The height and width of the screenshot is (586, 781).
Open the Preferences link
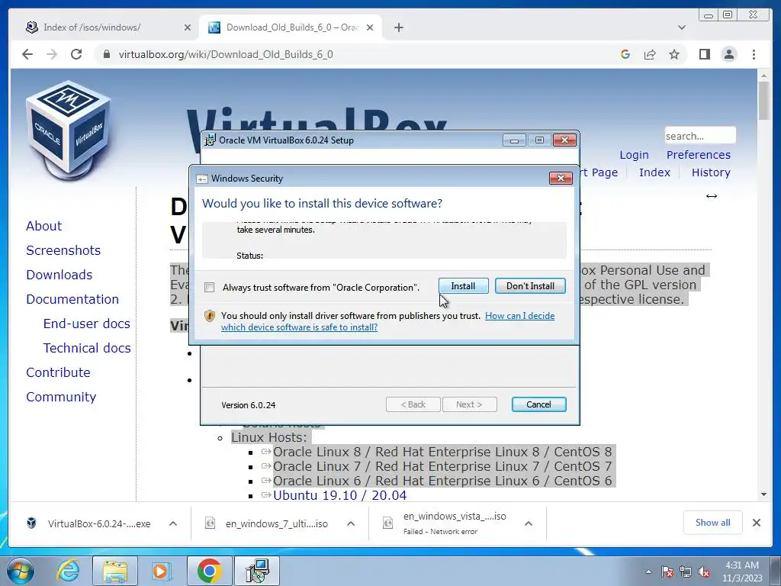pos(699,155)
